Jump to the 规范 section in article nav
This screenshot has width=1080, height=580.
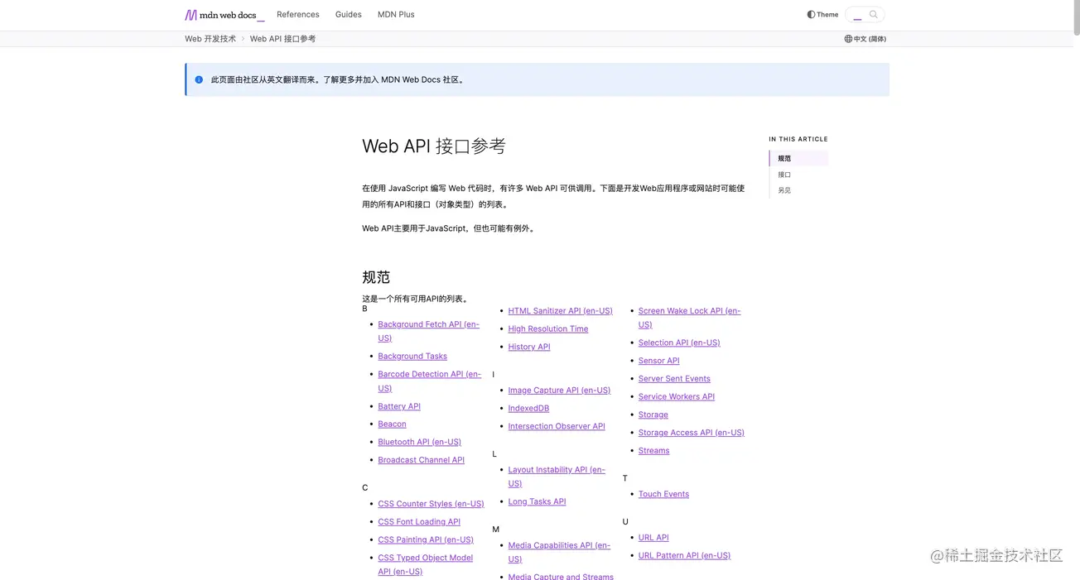click(798, 158)
